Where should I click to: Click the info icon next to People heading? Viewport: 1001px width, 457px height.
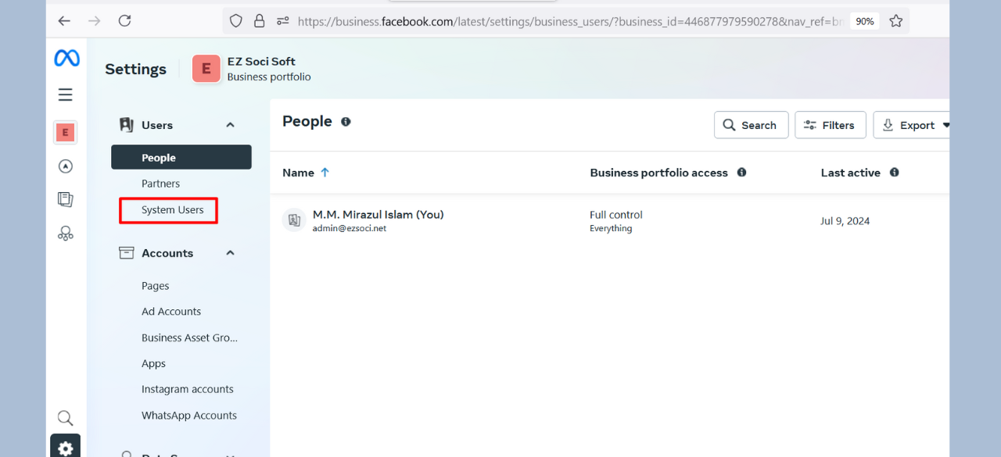346,122
